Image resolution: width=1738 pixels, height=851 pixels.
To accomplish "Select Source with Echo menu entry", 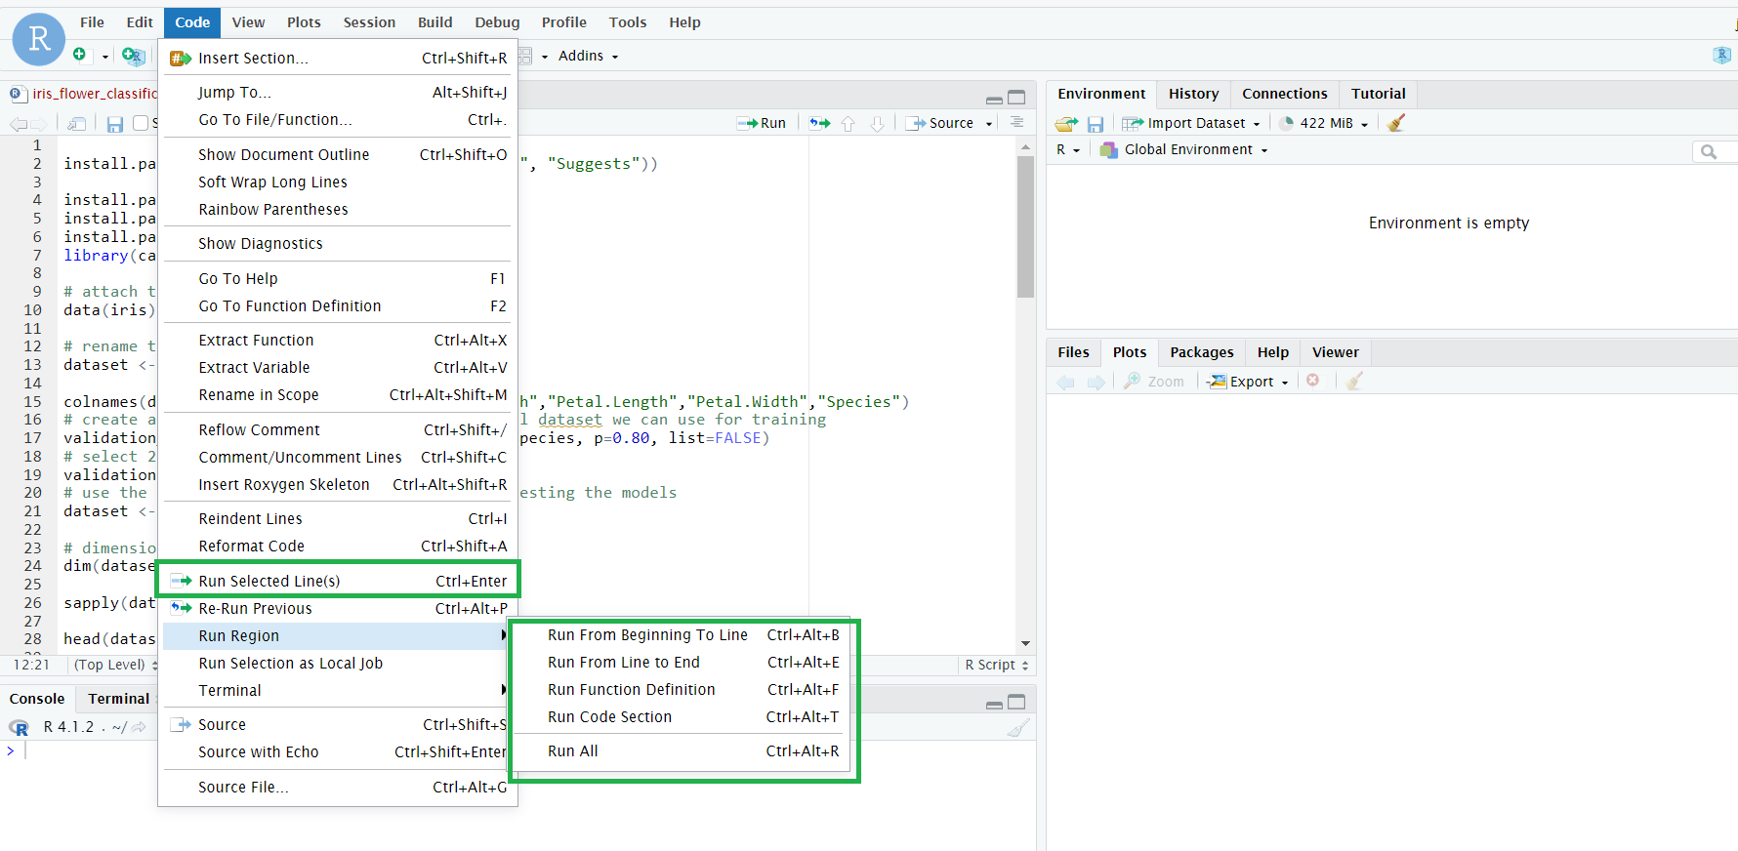I will tap(337, 751).
